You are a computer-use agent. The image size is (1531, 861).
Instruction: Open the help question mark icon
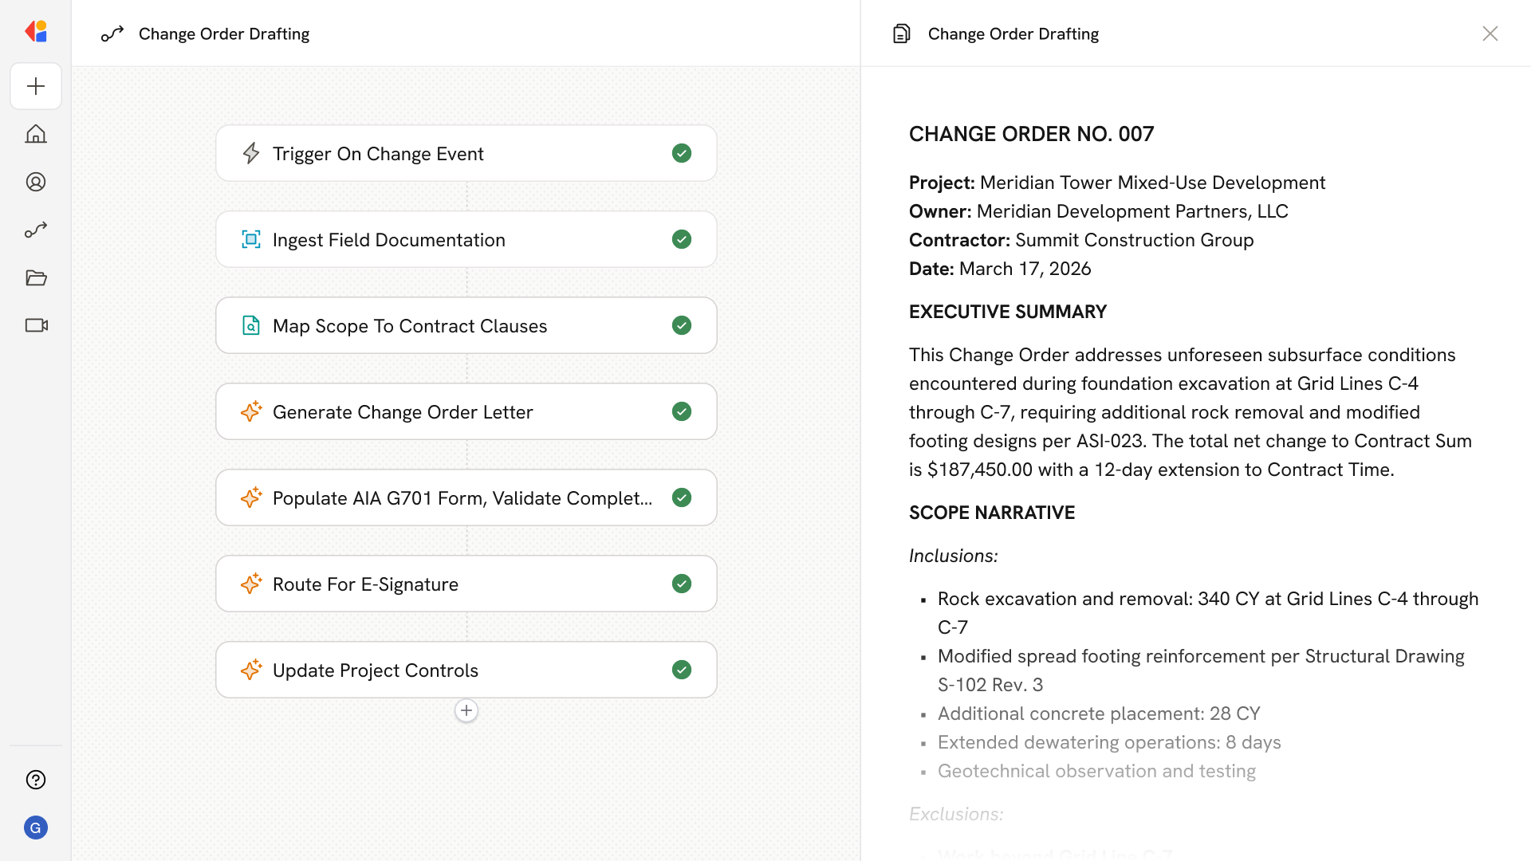36,780
